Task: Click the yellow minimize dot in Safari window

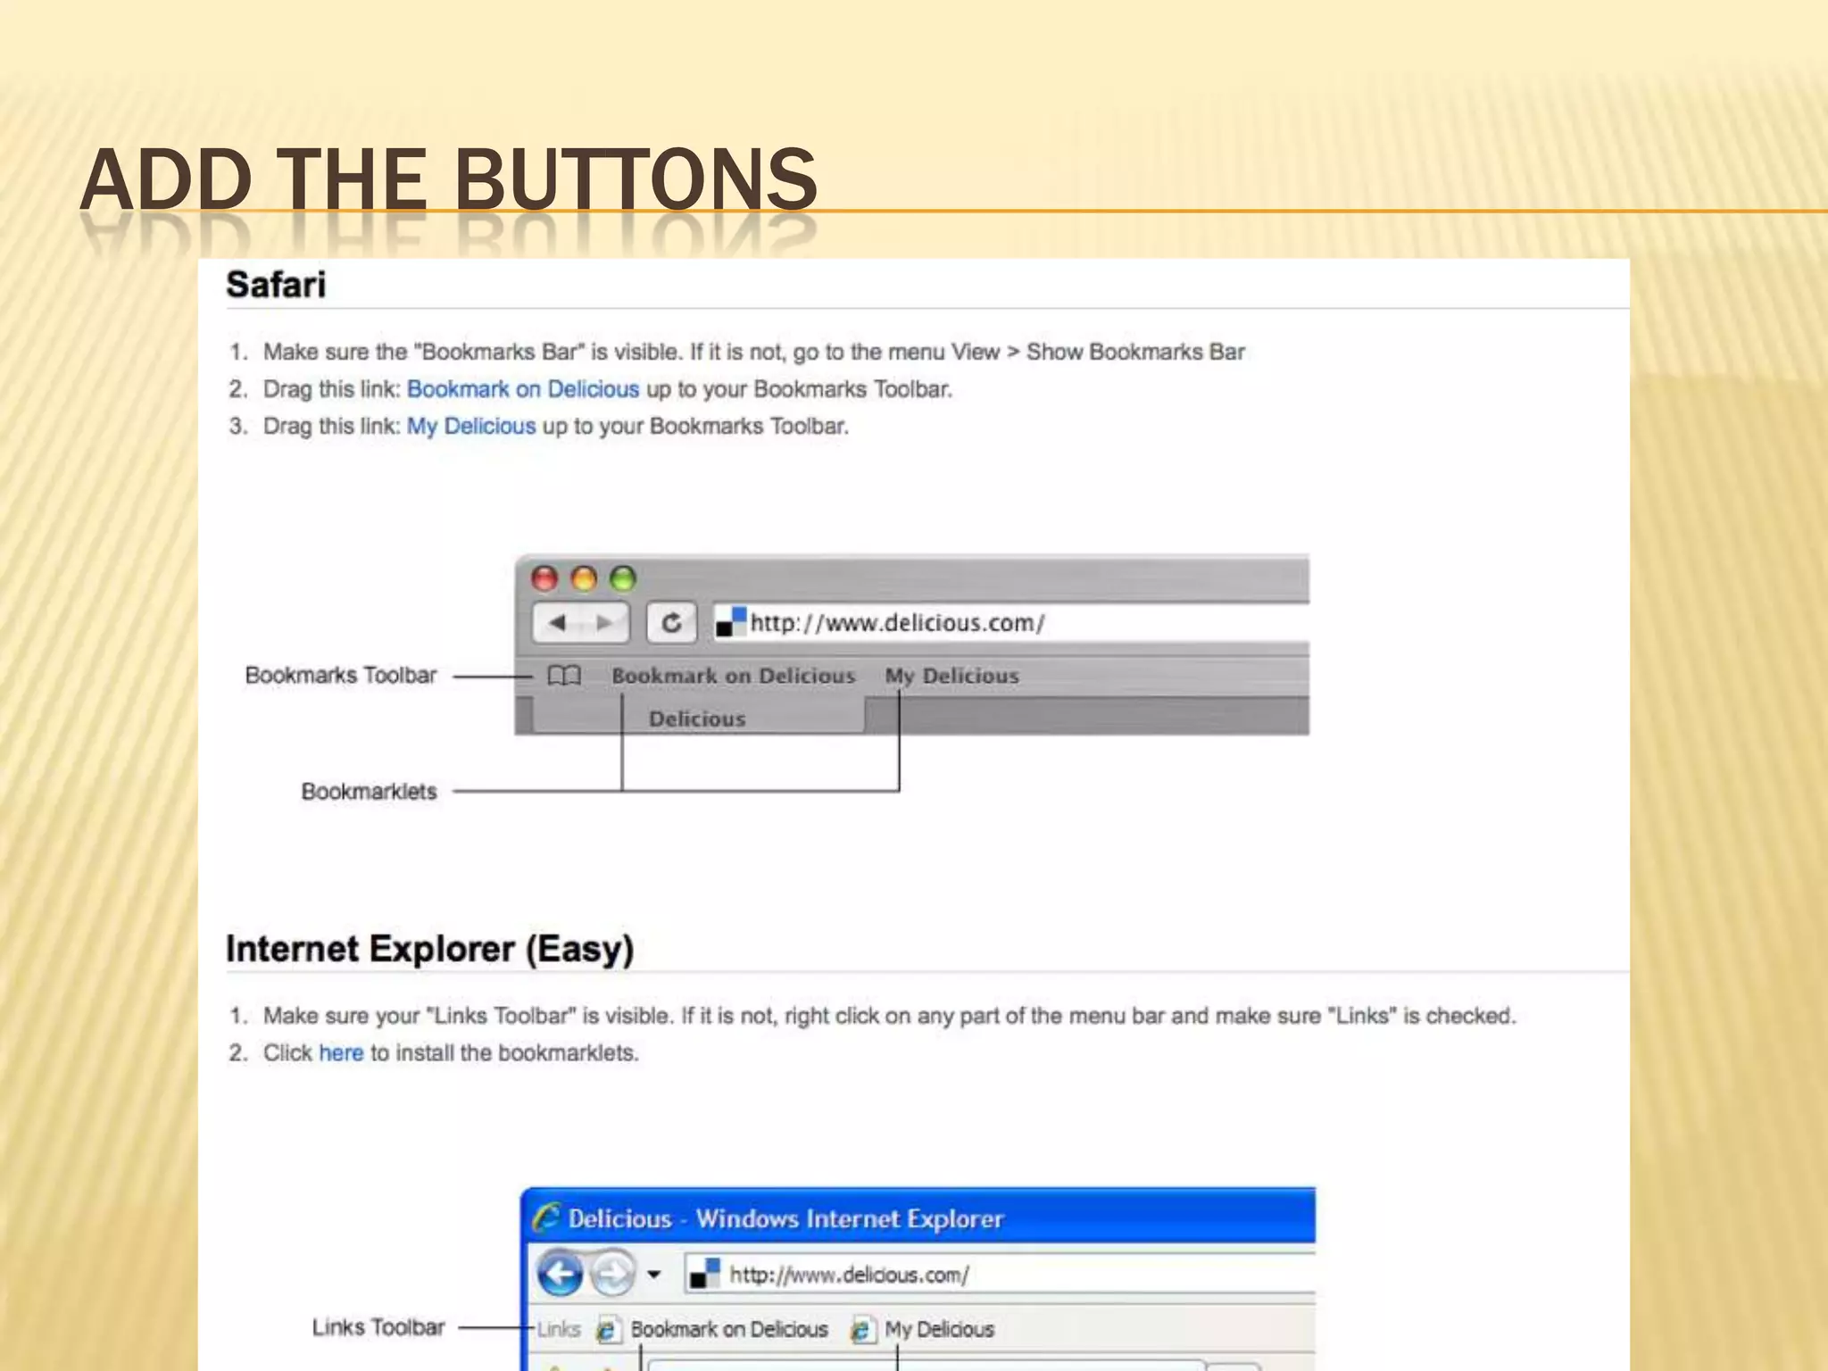Action: [584, 578]
